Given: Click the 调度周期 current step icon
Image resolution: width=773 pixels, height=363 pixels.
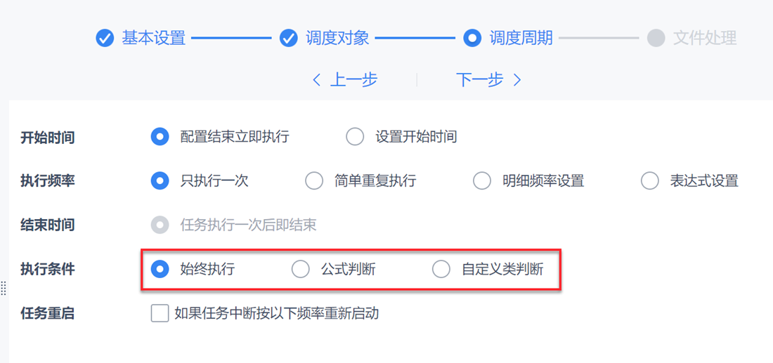Looking at the screenshot, I should pos(472,38).
